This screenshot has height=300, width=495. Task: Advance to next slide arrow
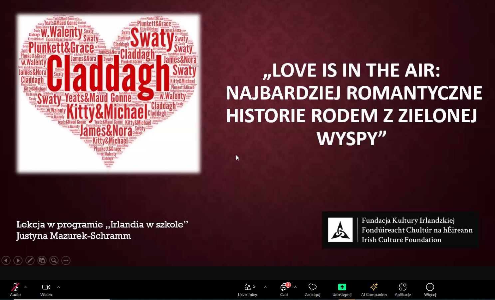[x=18, y=260]
